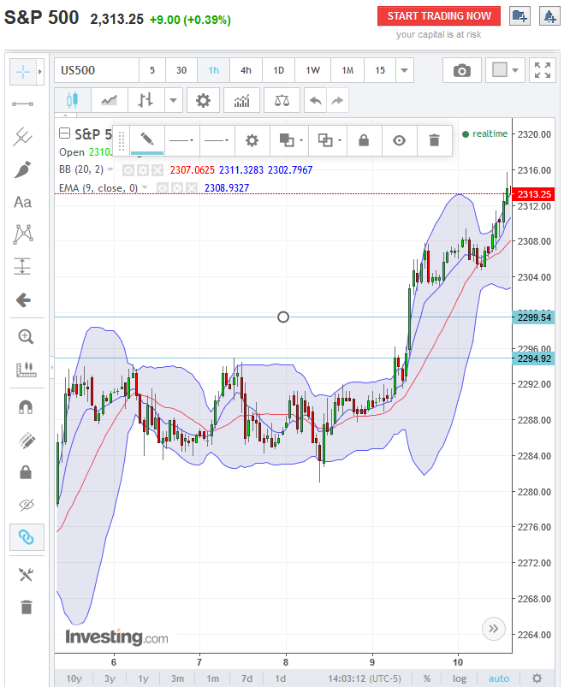The height and width of the screenshot is (687, 564).
Task: Select the long/short position measurement tool
Action: [23, 266]
